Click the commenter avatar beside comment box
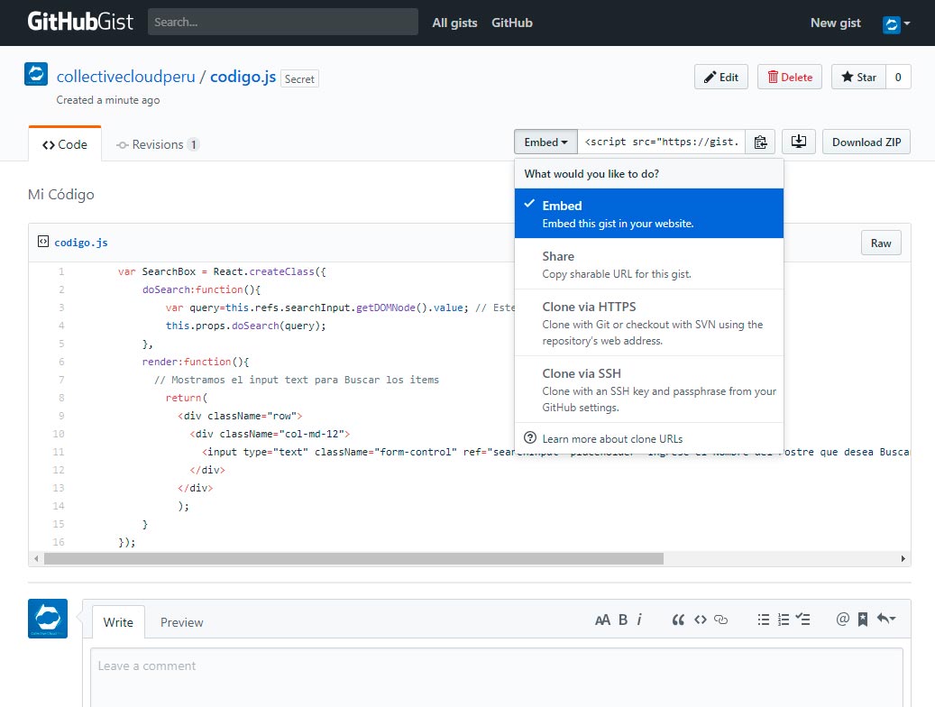The image size is (935, 707). click(48, 619)
